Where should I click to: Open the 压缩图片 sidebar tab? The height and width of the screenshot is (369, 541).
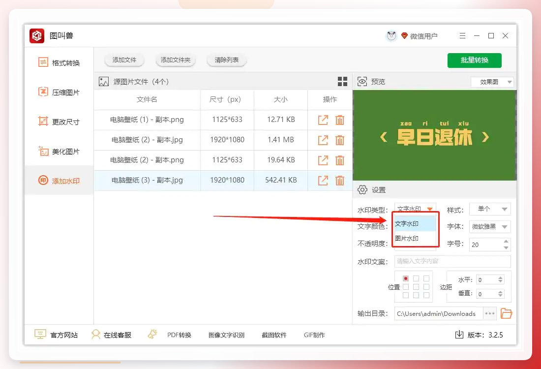[x=59, y=92]
